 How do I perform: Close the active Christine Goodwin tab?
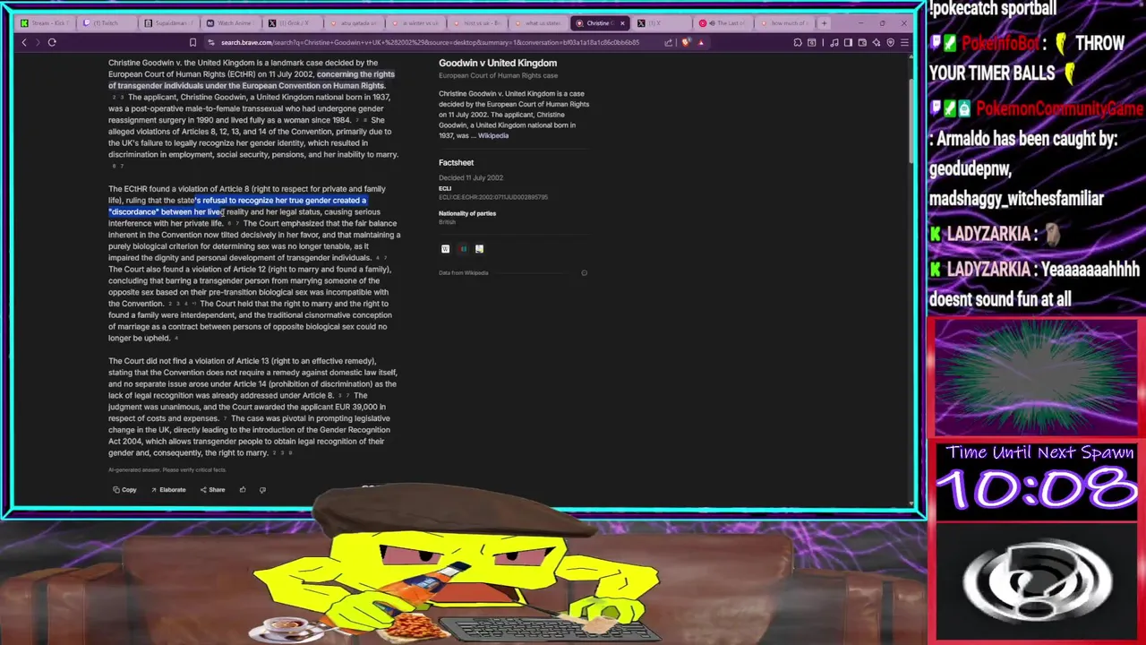coord(622,22)
